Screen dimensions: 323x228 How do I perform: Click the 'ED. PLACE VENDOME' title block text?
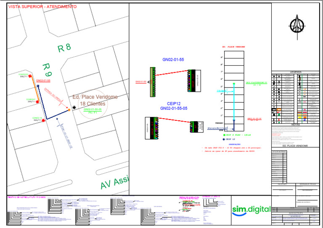point(295,146)
